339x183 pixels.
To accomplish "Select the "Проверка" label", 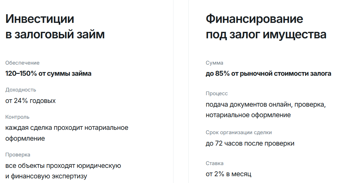I will (x=18, y=155).
